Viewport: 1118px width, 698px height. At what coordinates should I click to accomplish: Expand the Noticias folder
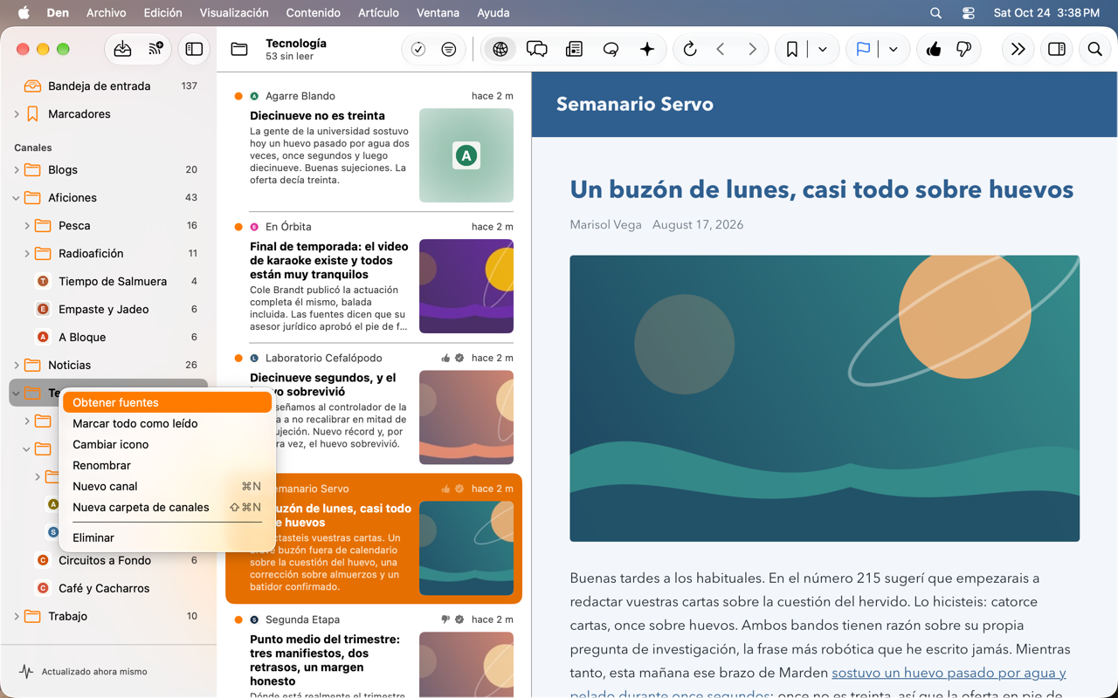pyautogui.click(x=17, y=366)
